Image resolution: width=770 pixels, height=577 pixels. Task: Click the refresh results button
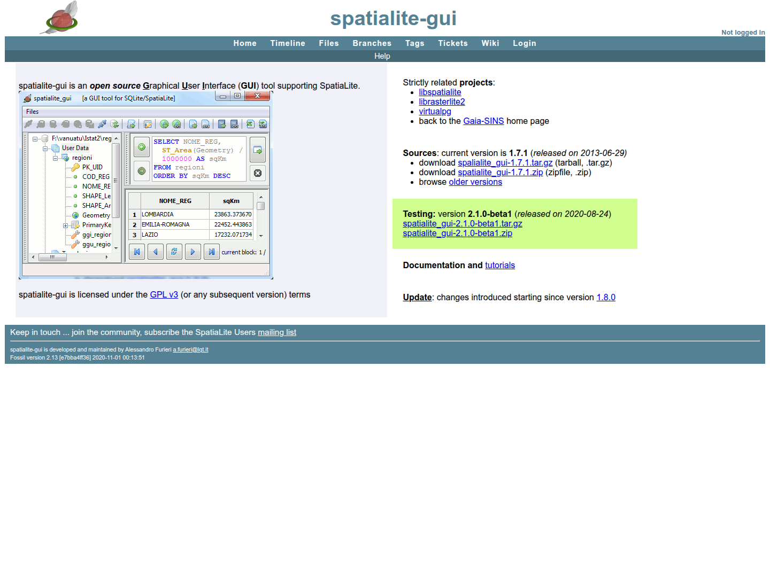coord(174,252)
